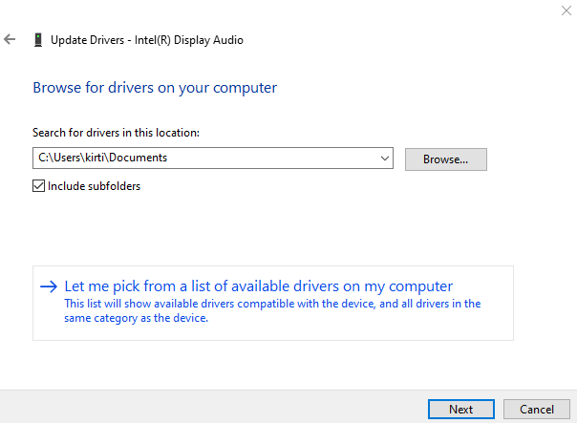Select Let me pick from a list link
Viewport: 577px width, 423px height.
tap(258, 286)
